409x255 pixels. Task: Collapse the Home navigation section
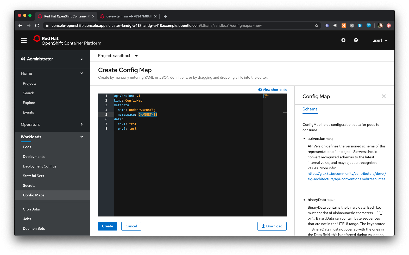(x=52, y=73)
